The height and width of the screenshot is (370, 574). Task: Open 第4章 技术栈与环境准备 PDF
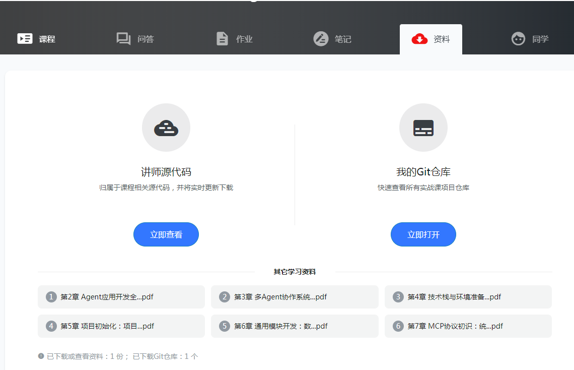pos(468,297)
